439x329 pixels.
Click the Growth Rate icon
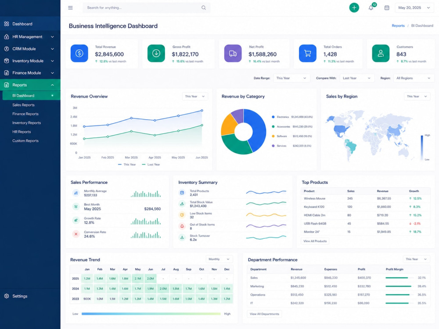[x=76, y=220]
